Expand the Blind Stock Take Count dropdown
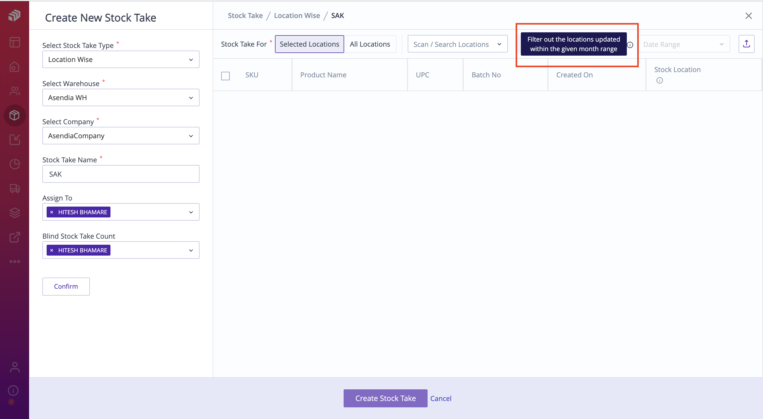The width and height of the screenshot is (763, 419). coord(191,250)
